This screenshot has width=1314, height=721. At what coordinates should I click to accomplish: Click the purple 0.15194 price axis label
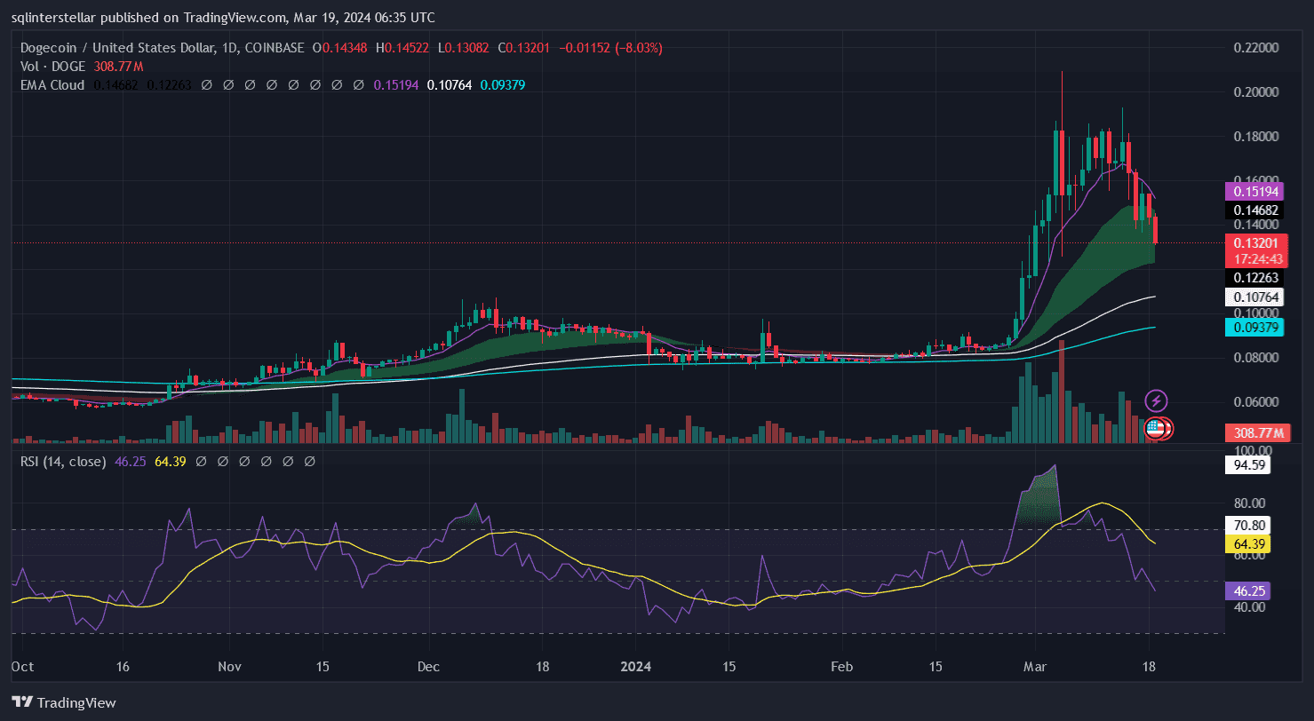point(1253,191)
